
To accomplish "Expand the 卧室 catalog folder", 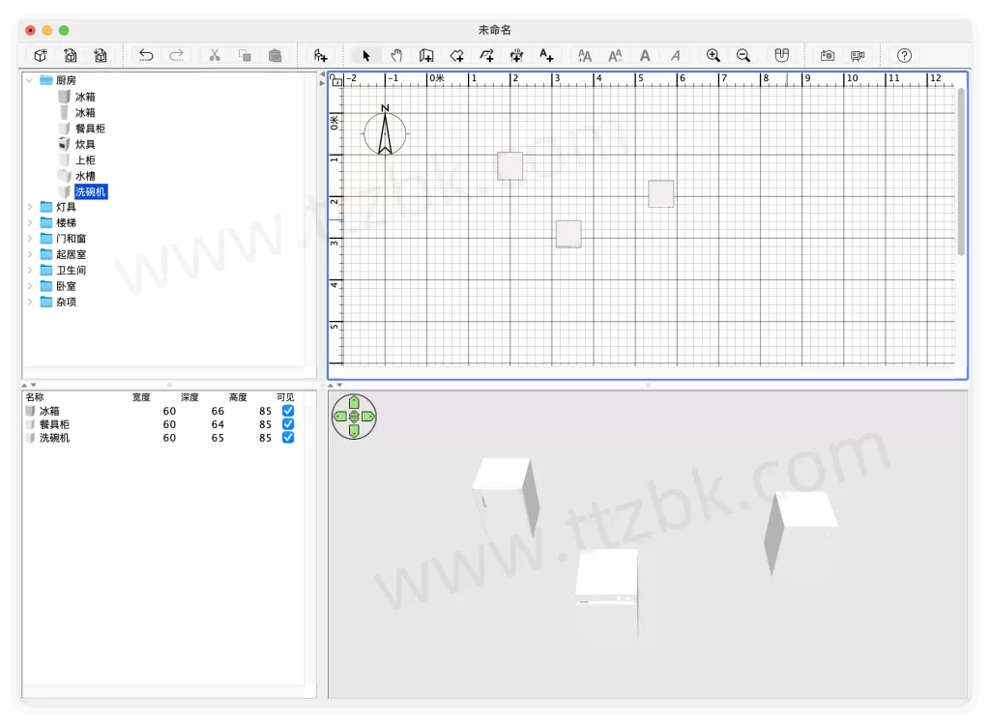I will point(30,286).
